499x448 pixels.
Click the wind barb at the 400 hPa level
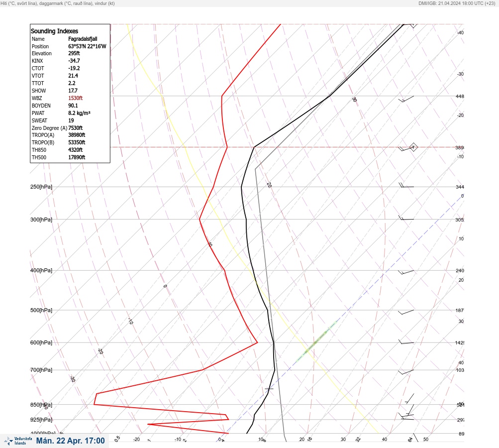406,272
